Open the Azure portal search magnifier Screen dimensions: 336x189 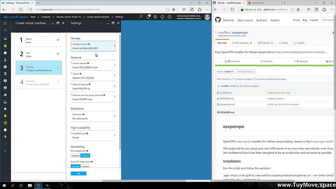[141, 17]
